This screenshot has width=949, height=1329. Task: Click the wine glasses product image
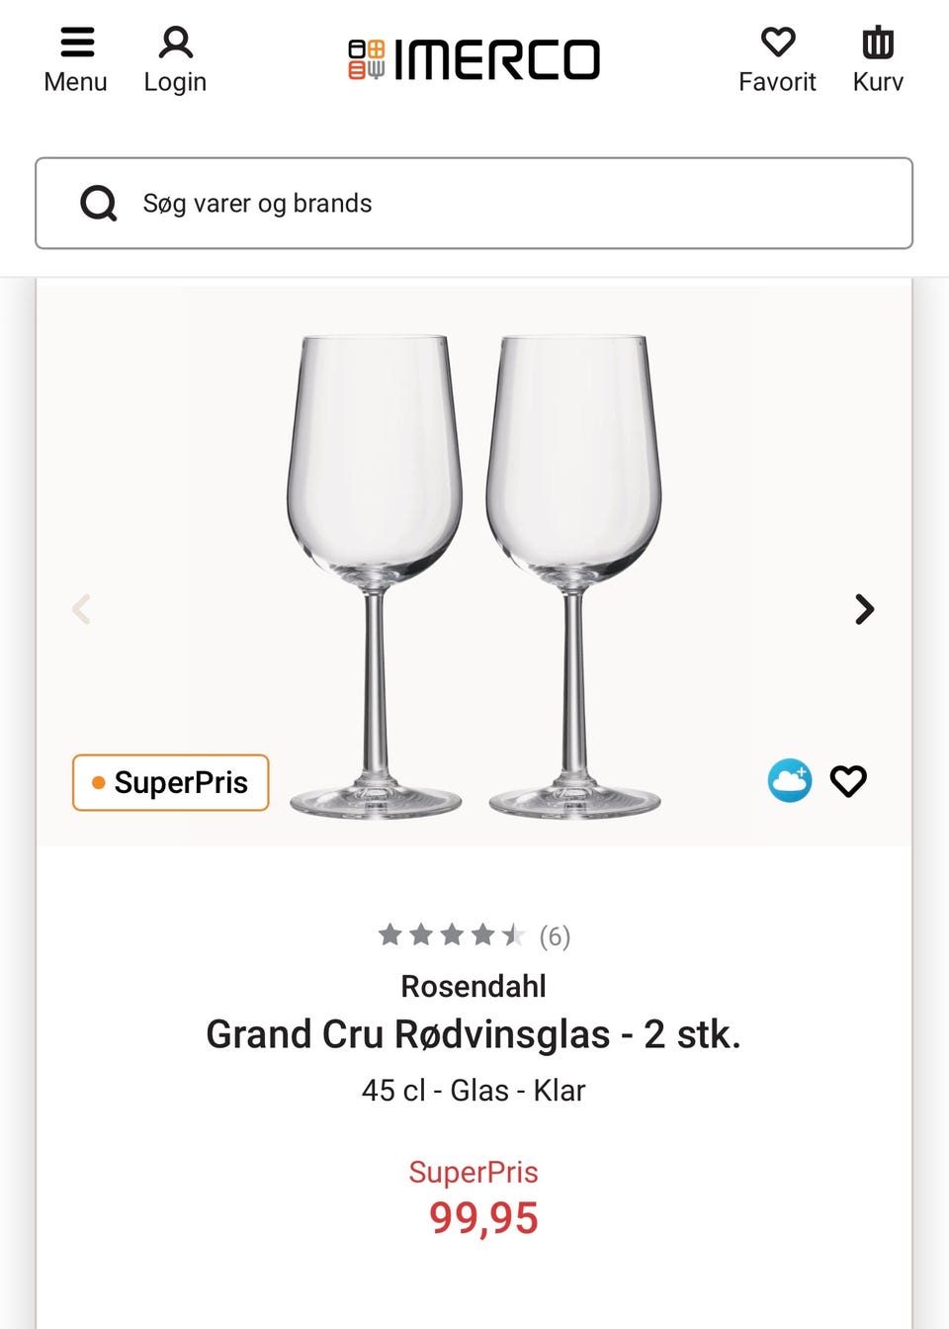point(474,574)
